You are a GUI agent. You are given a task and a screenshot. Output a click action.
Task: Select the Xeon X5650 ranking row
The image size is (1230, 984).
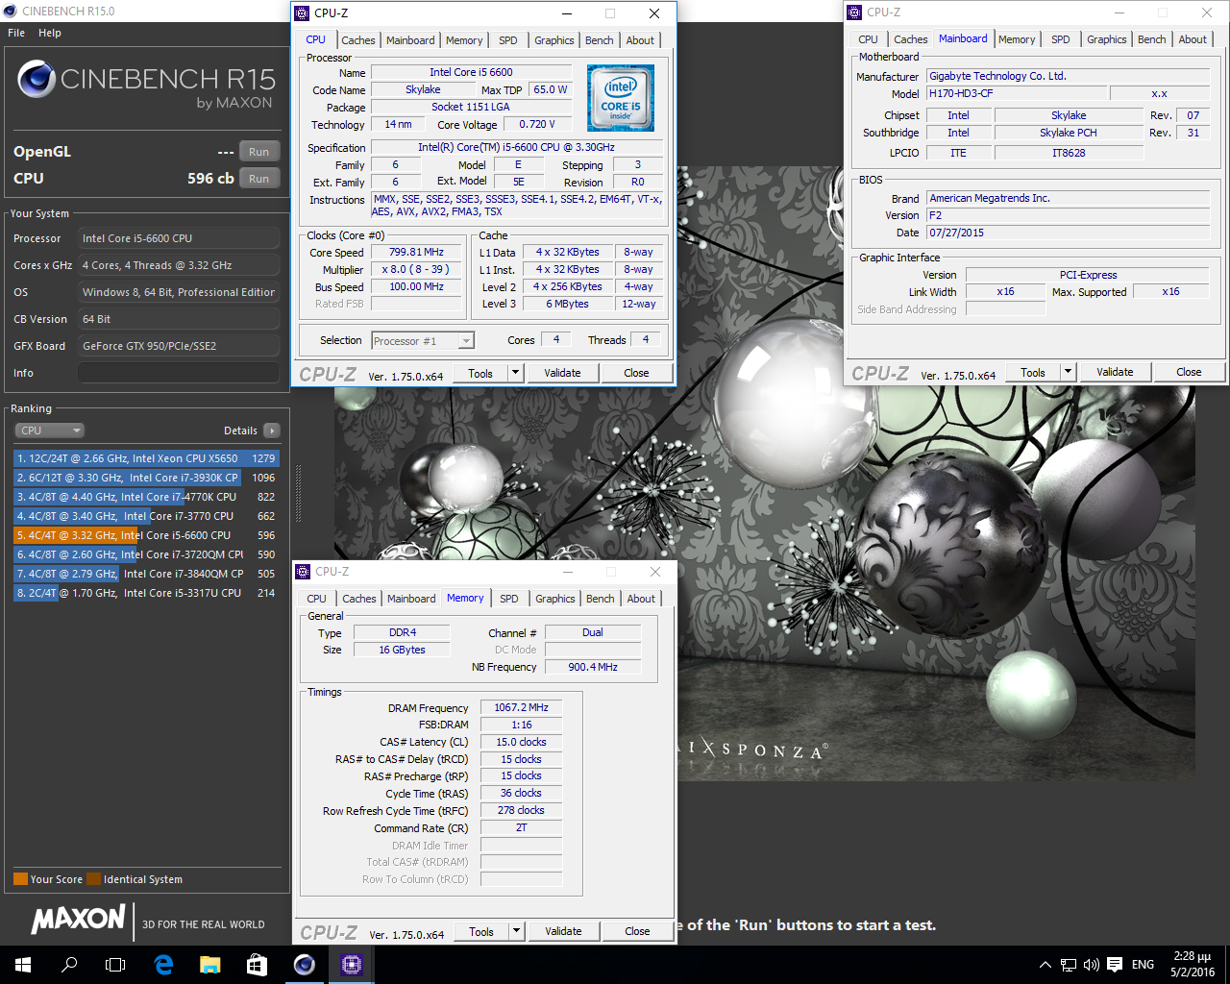click(146, 458)
